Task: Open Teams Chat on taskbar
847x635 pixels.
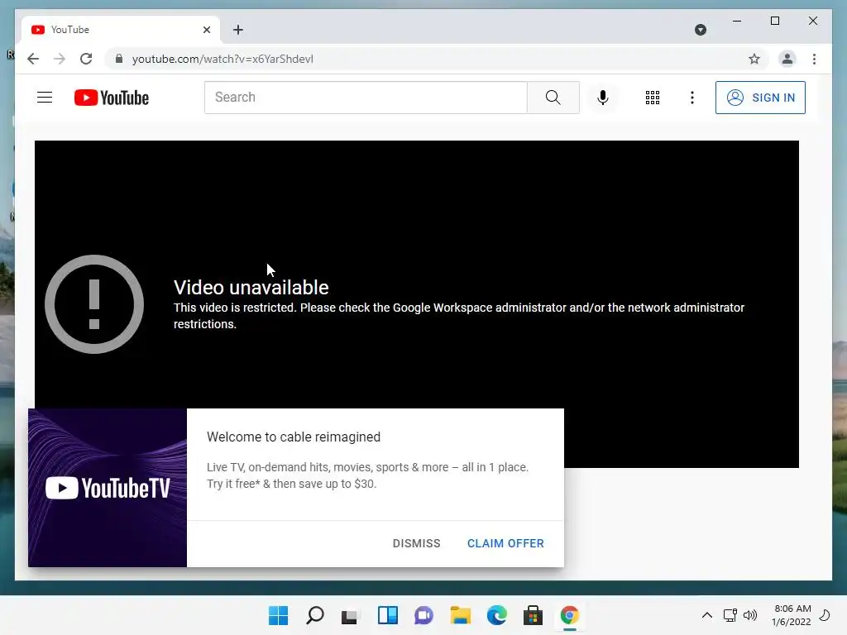Action: 423,615
